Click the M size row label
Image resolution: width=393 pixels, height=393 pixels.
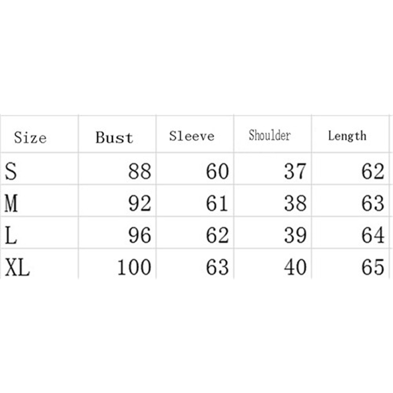(x=11, y=203)
